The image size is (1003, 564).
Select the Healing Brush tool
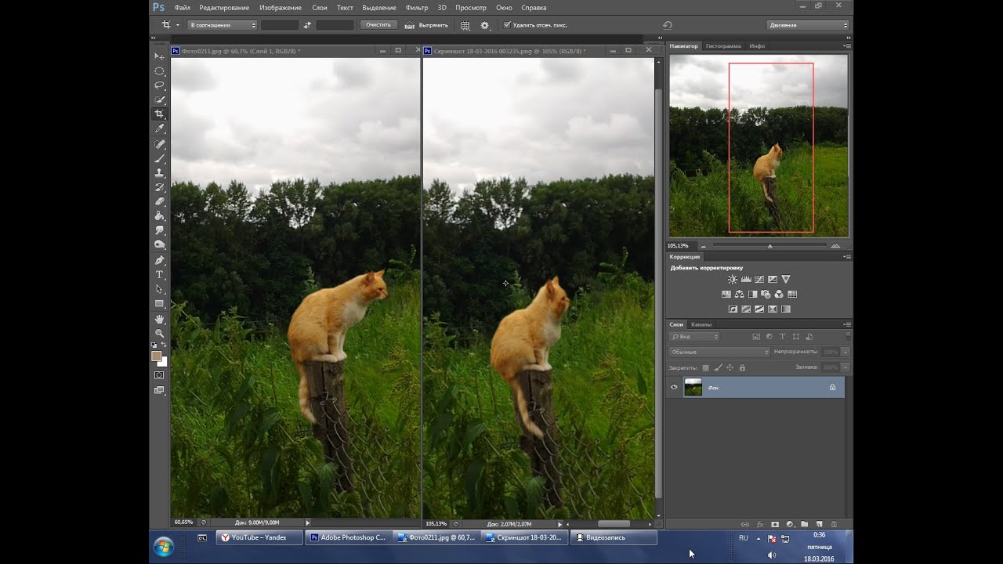pos(159,144)
